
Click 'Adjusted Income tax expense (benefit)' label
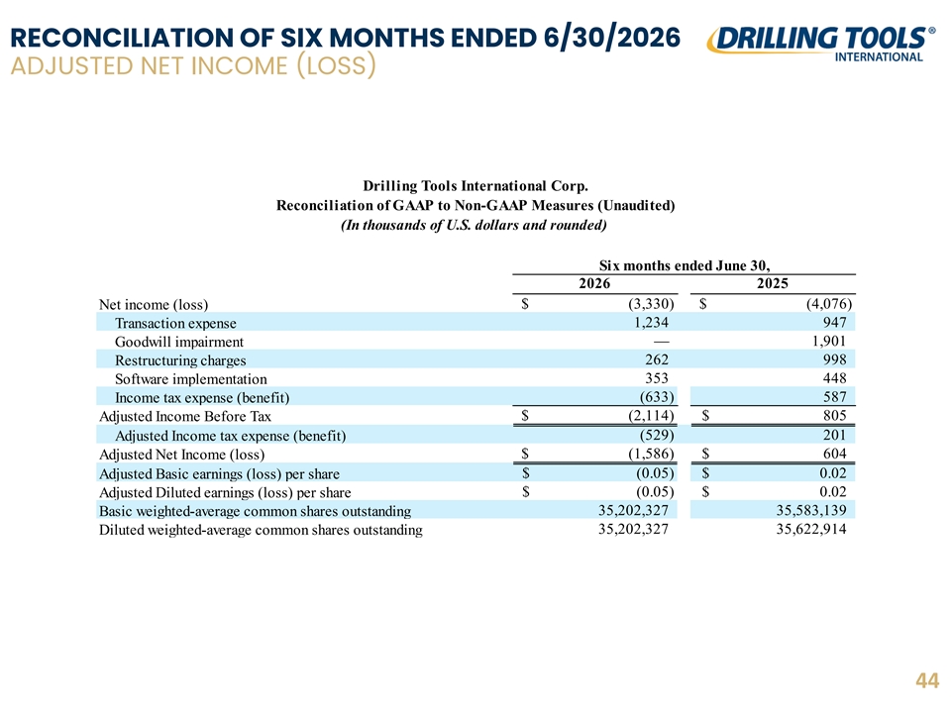pyautogui.click(x=231, y=437)
